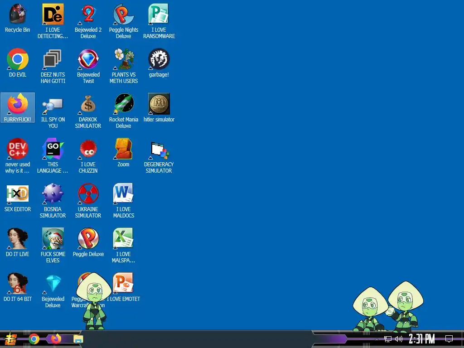
Task: Open the notification center icon
Action: tap(449, 339)
